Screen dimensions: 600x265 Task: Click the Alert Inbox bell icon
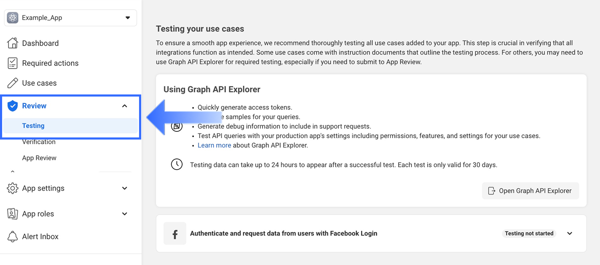click(x=13, y=236)
